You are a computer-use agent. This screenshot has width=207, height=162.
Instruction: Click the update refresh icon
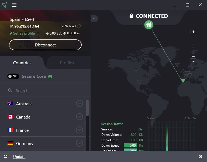tap(6, 157)
